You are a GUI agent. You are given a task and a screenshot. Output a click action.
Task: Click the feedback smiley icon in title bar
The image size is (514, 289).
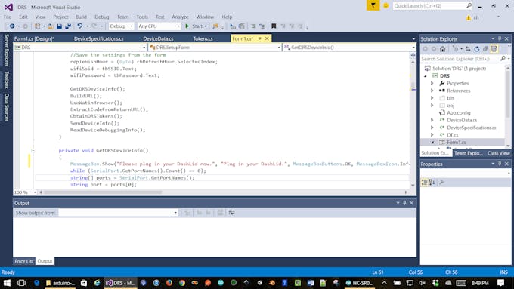(x=385, y=5)
